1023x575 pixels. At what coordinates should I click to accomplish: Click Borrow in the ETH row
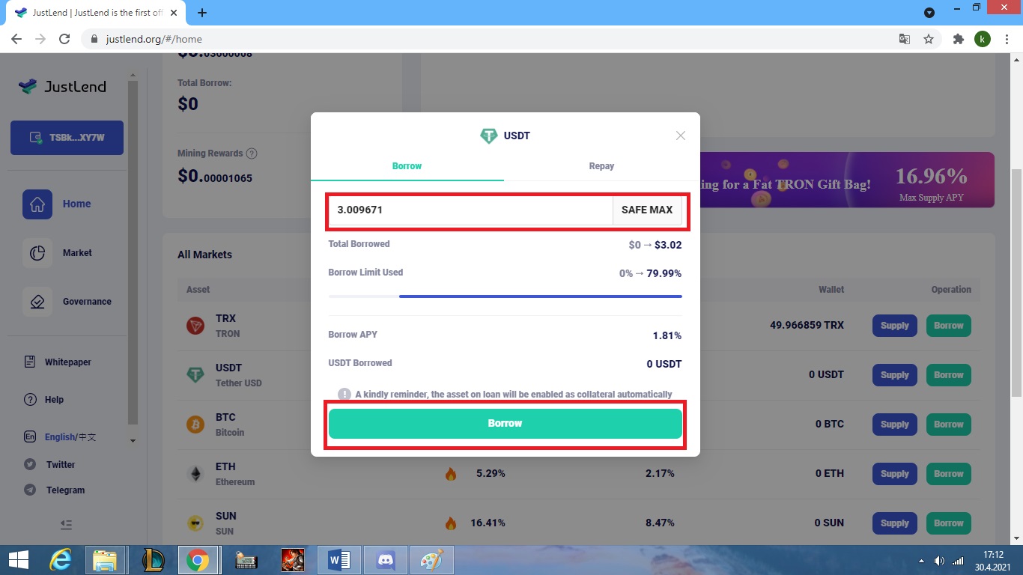coord(948,474)
